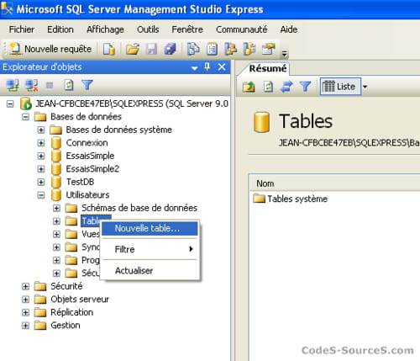
Task: Click the Refresh icon in Explorateur d'objets
Action: click(x=69, y=85)
